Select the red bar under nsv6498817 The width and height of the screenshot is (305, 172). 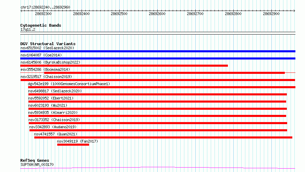pos(158,94)
